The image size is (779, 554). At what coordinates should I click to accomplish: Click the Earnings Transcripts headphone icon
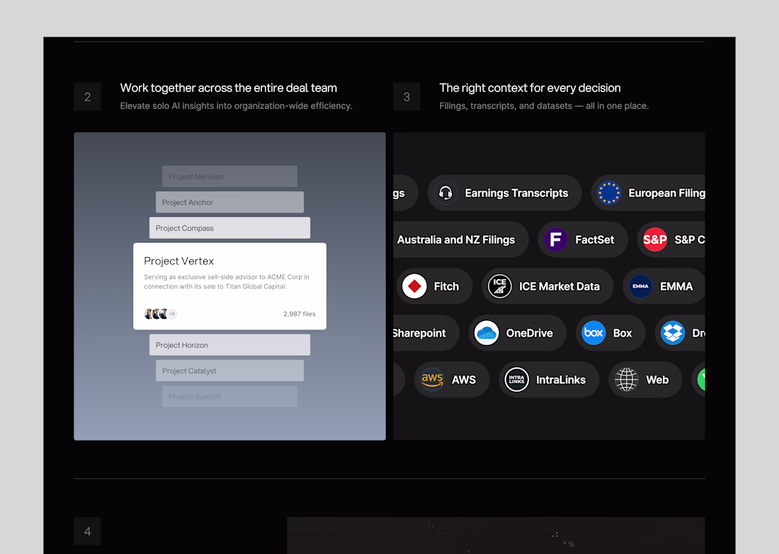coord(445,193)
